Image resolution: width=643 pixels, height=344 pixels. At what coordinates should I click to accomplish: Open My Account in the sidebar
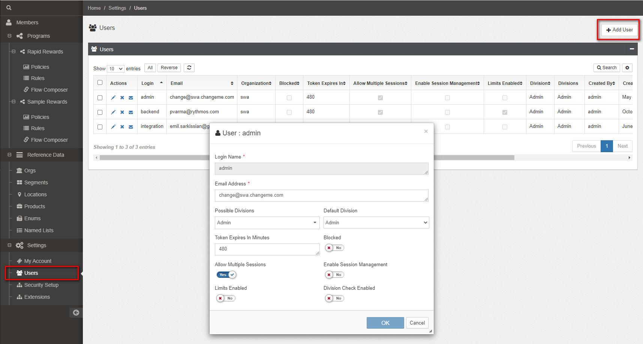(37, 261)
